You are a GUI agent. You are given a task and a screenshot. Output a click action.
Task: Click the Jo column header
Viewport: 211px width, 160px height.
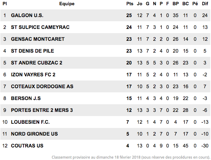[140, 3]
